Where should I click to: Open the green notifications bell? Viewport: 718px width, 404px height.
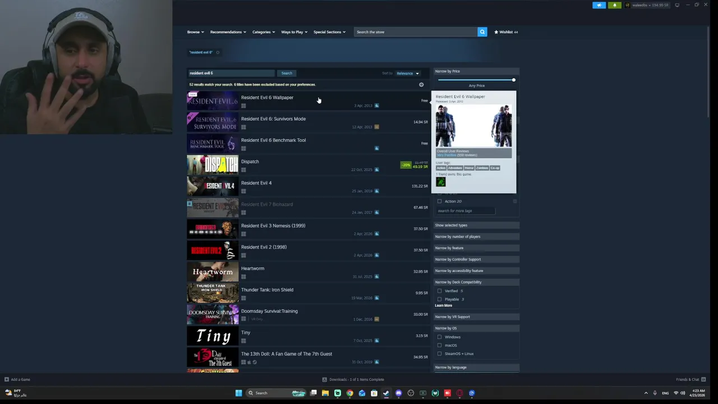(614, 5)
